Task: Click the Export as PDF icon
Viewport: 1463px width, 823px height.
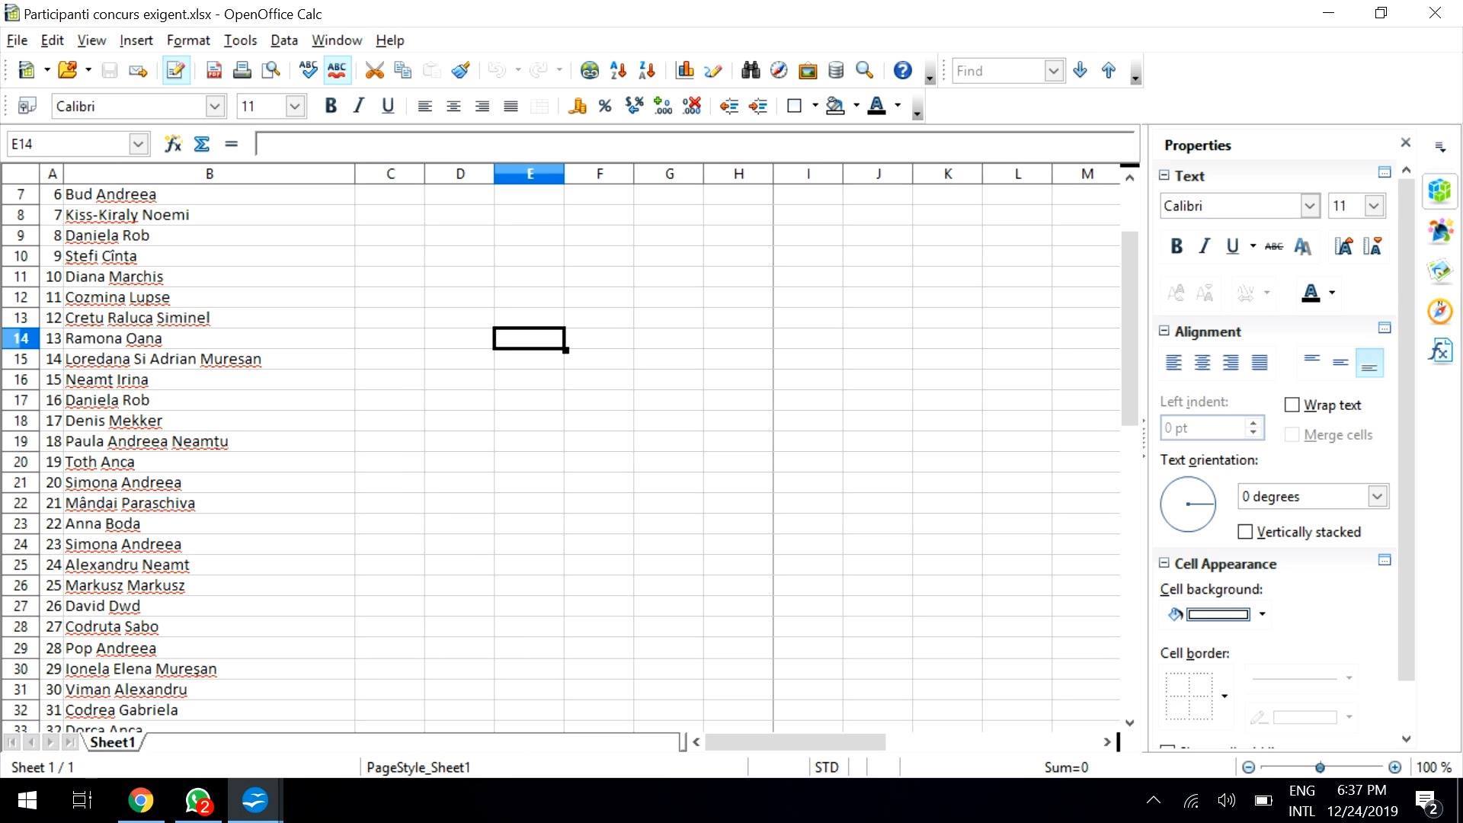Action: pos(214,71)
